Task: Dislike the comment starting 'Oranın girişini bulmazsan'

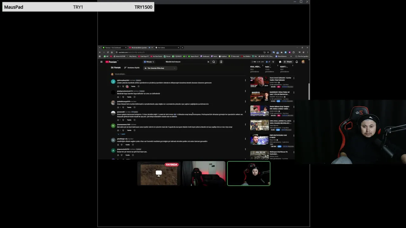Action: click(123, 120)
